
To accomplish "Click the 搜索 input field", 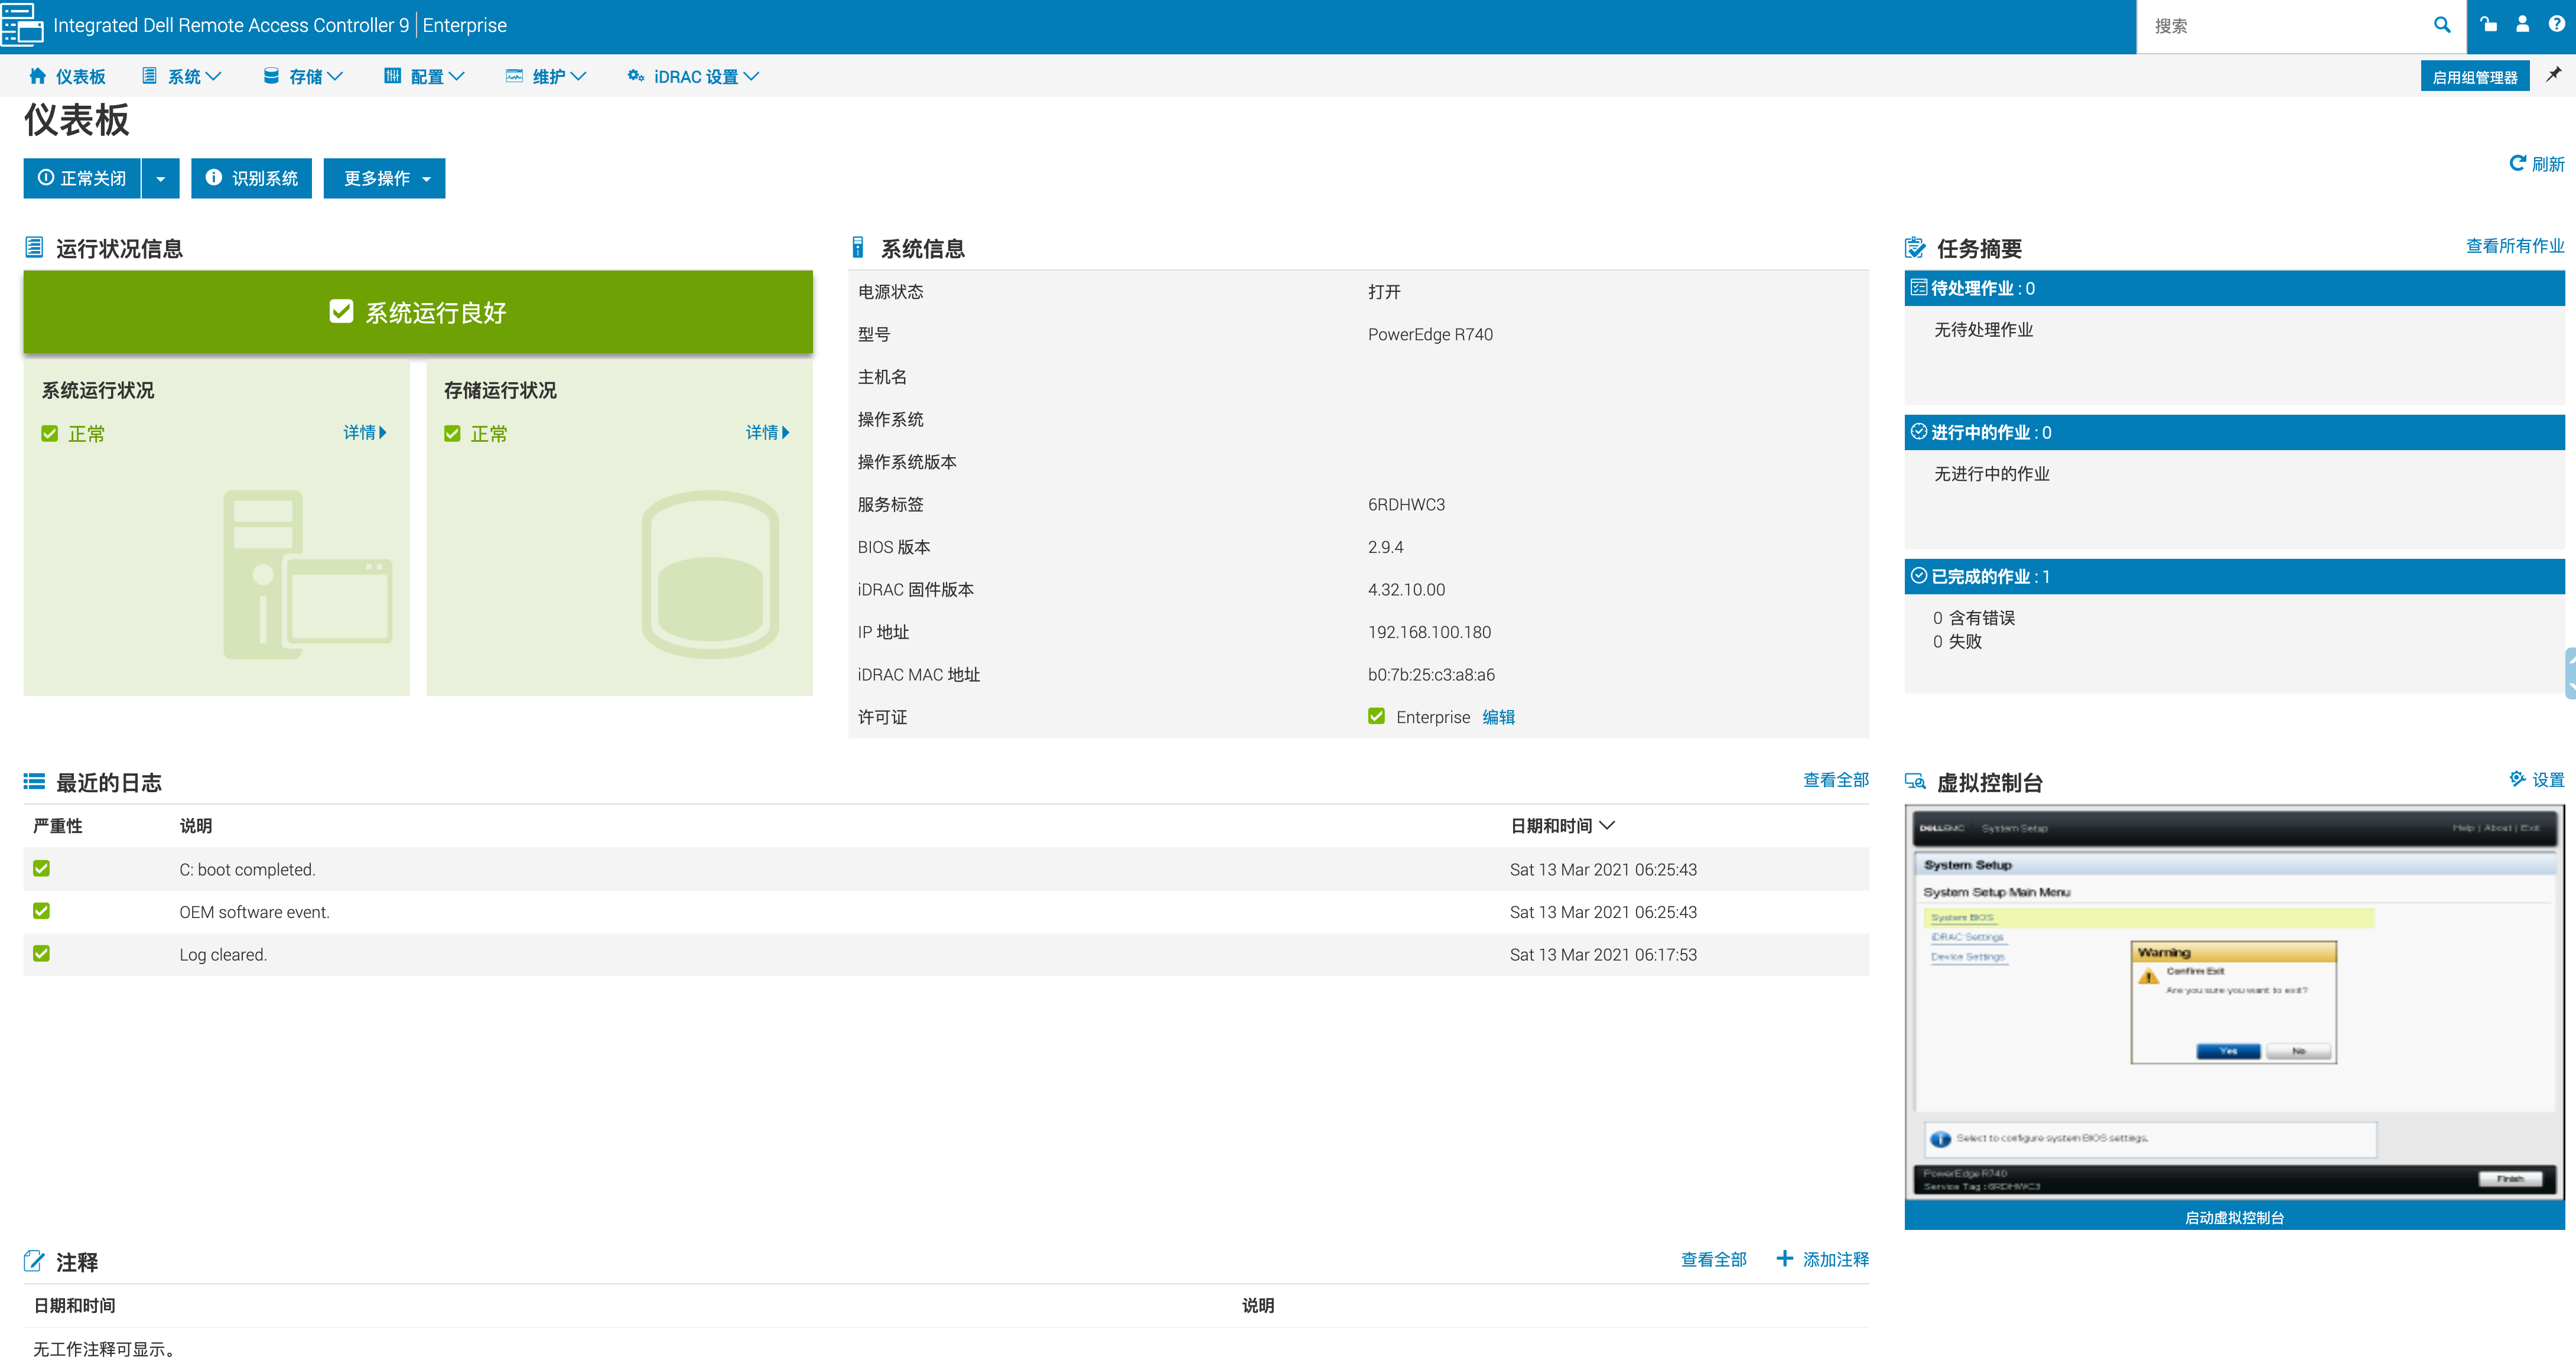I will 2280,26.
